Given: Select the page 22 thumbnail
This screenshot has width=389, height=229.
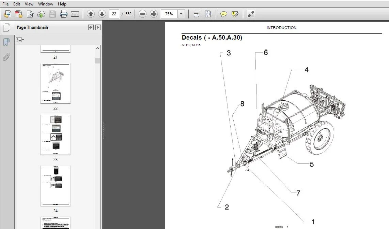Looking at the screenshot, I should [56, 83].
